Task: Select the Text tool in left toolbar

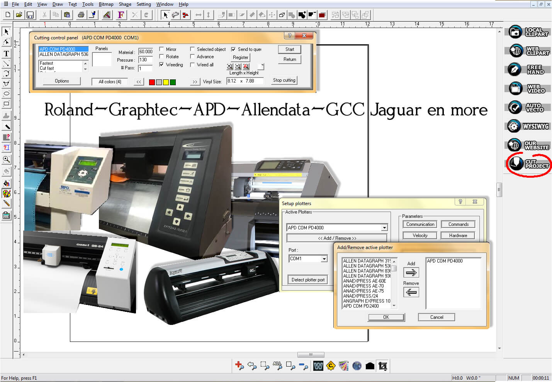Action: [6, 53]
